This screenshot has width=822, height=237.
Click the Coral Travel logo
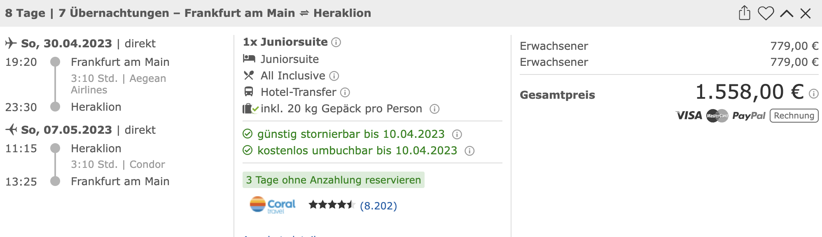[273, 204]
